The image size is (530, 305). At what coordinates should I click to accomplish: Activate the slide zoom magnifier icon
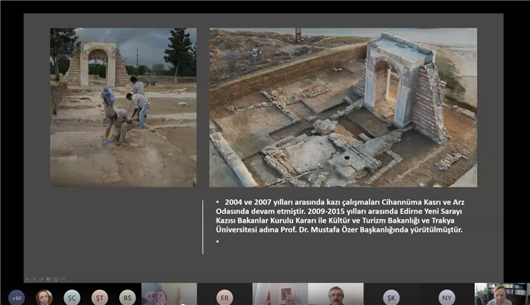(x=55, y=279)
